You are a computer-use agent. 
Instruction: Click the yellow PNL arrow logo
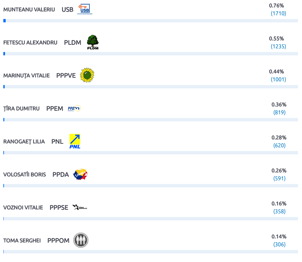click(75, 141)
